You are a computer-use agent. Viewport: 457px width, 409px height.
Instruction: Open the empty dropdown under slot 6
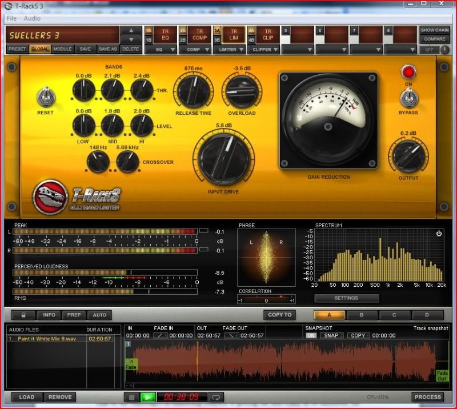[332, 50]
